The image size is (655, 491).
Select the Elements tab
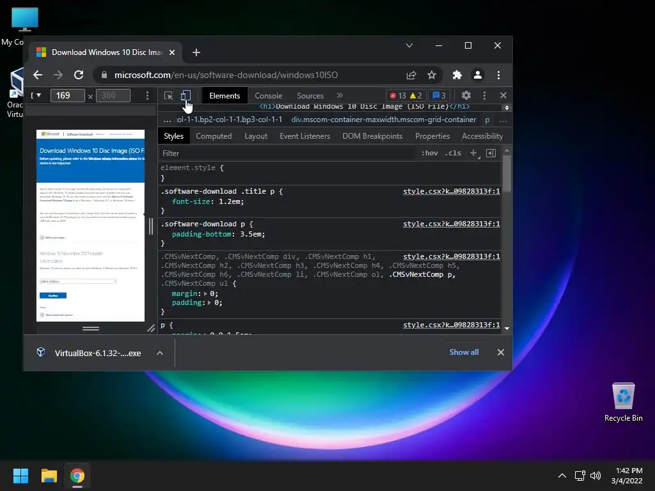(x=225, y=96)
